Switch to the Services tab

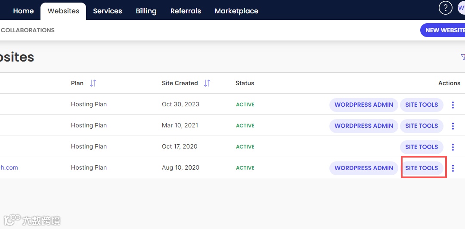click(x=107, y=11)
